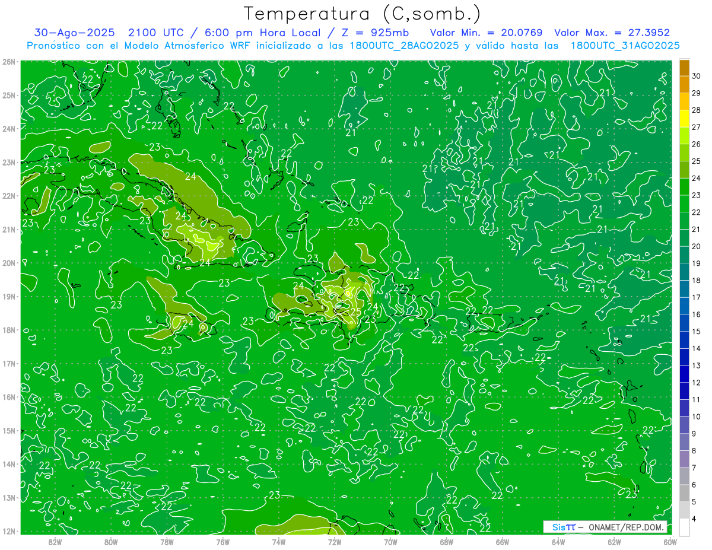712x550 pixels.
Task: Click the color scale label '19'
Action: pyautogui.click(x=697, y=263)
